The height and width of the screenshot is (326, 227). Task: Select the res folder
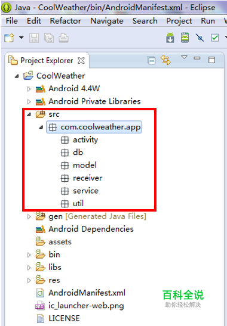click(x=54, y=280)
